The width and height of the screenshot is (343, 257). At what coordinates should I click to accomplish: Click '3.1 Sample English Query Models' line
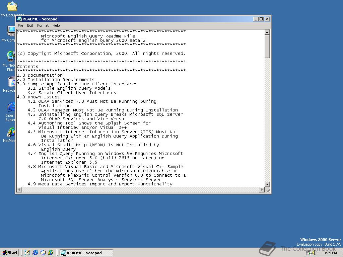point(69,88)
